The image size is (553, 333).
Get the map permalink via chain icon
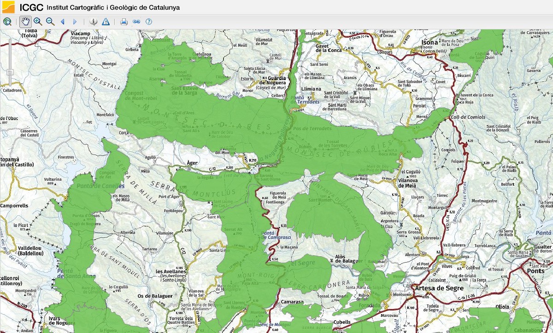tap(136, 22)
